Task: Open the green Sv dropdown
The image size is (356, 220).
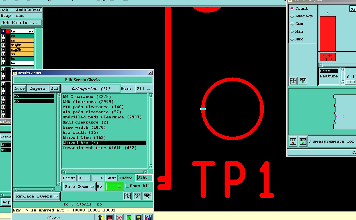Action: pos(114,187)
